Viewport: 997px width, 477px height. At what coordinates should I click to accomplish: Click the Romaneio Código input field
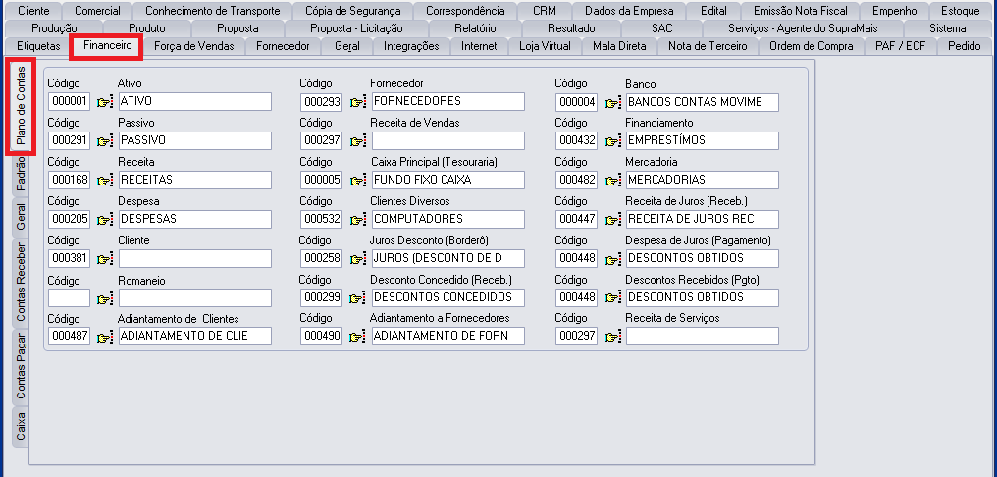[70, 297]
